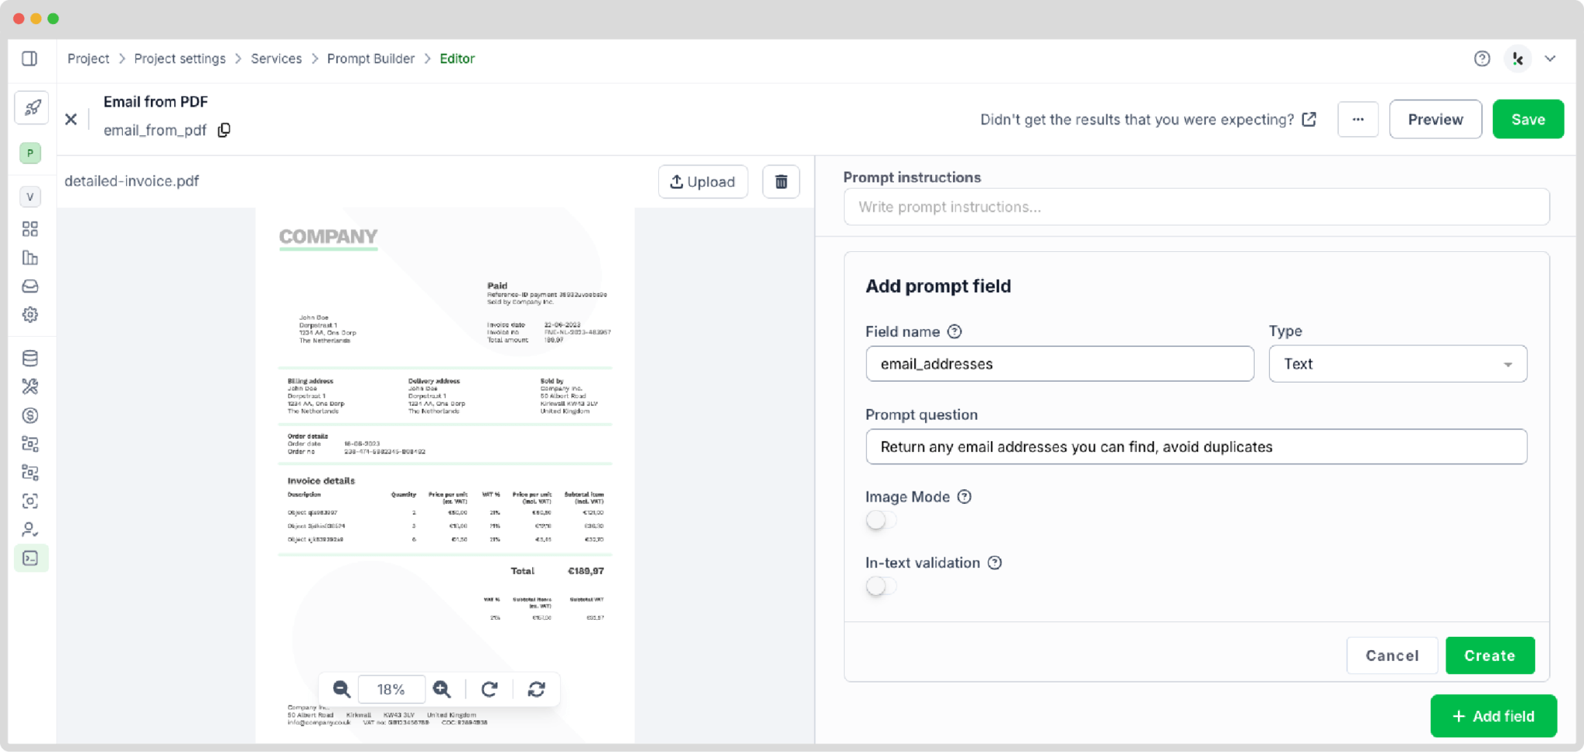Expand the user account chevron menu
This screenshot has width=1584, height=752.
point(1550,59)
